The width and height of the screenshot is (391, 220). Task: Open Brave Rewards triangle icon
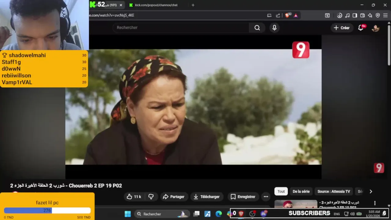(x=296, y=15)
